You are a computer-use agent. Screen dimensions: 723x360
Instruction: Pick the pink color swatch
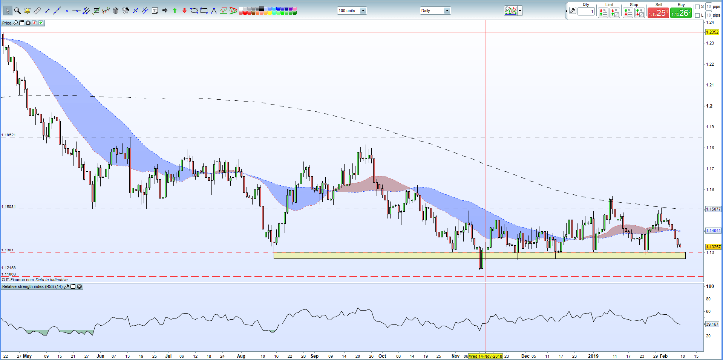pyautogui.click(x=295, y=9)
